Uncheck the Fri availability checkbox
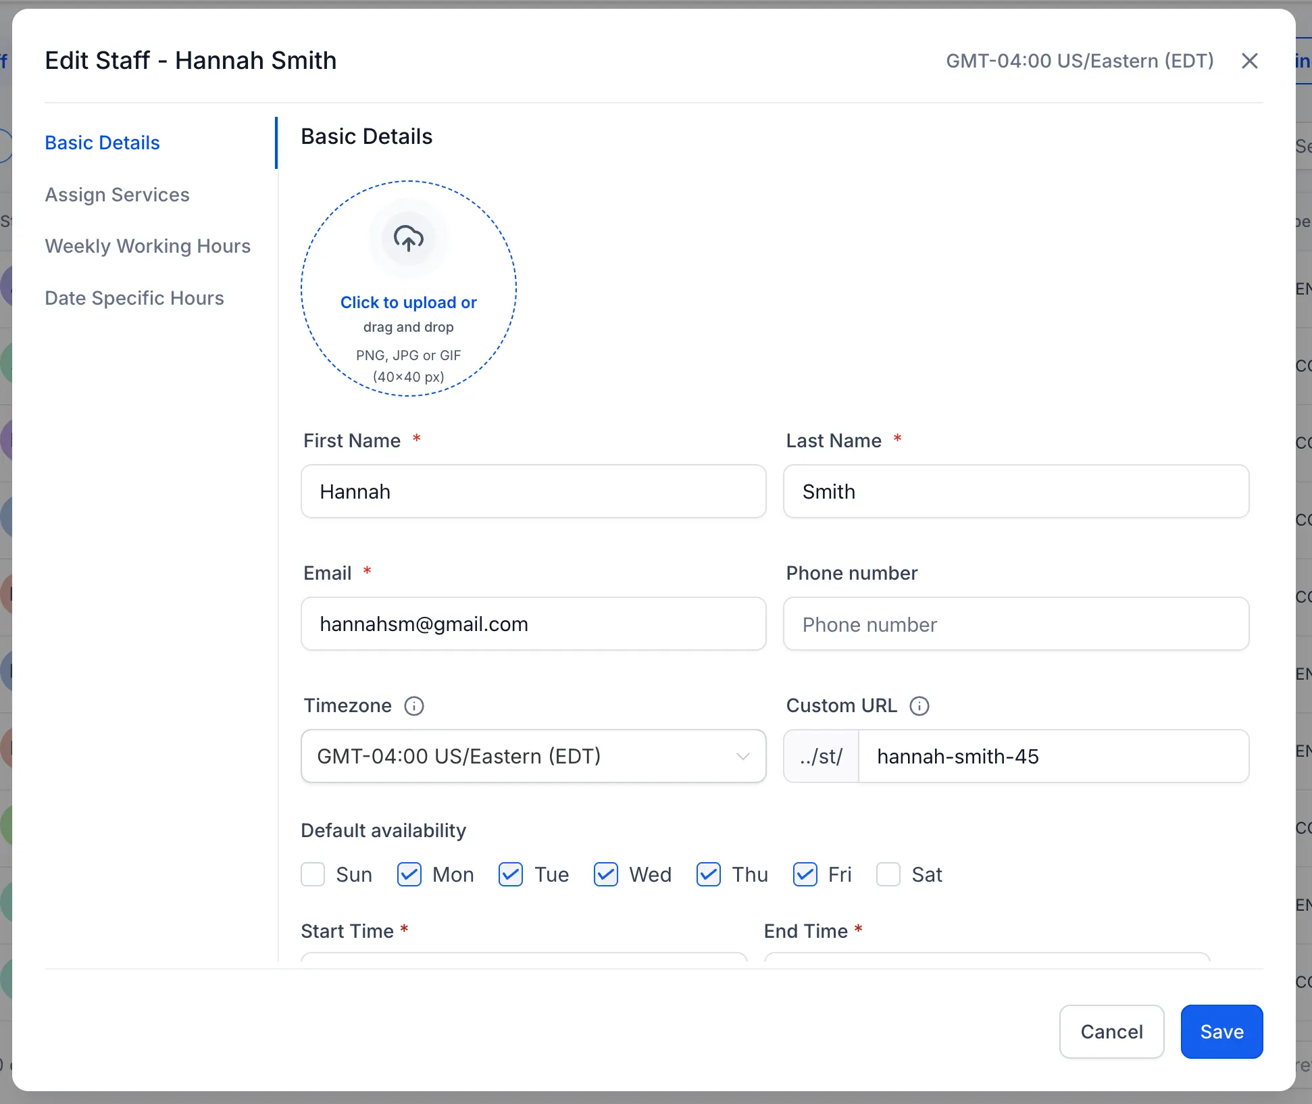 pyautogui.click(x=805, y=874)
